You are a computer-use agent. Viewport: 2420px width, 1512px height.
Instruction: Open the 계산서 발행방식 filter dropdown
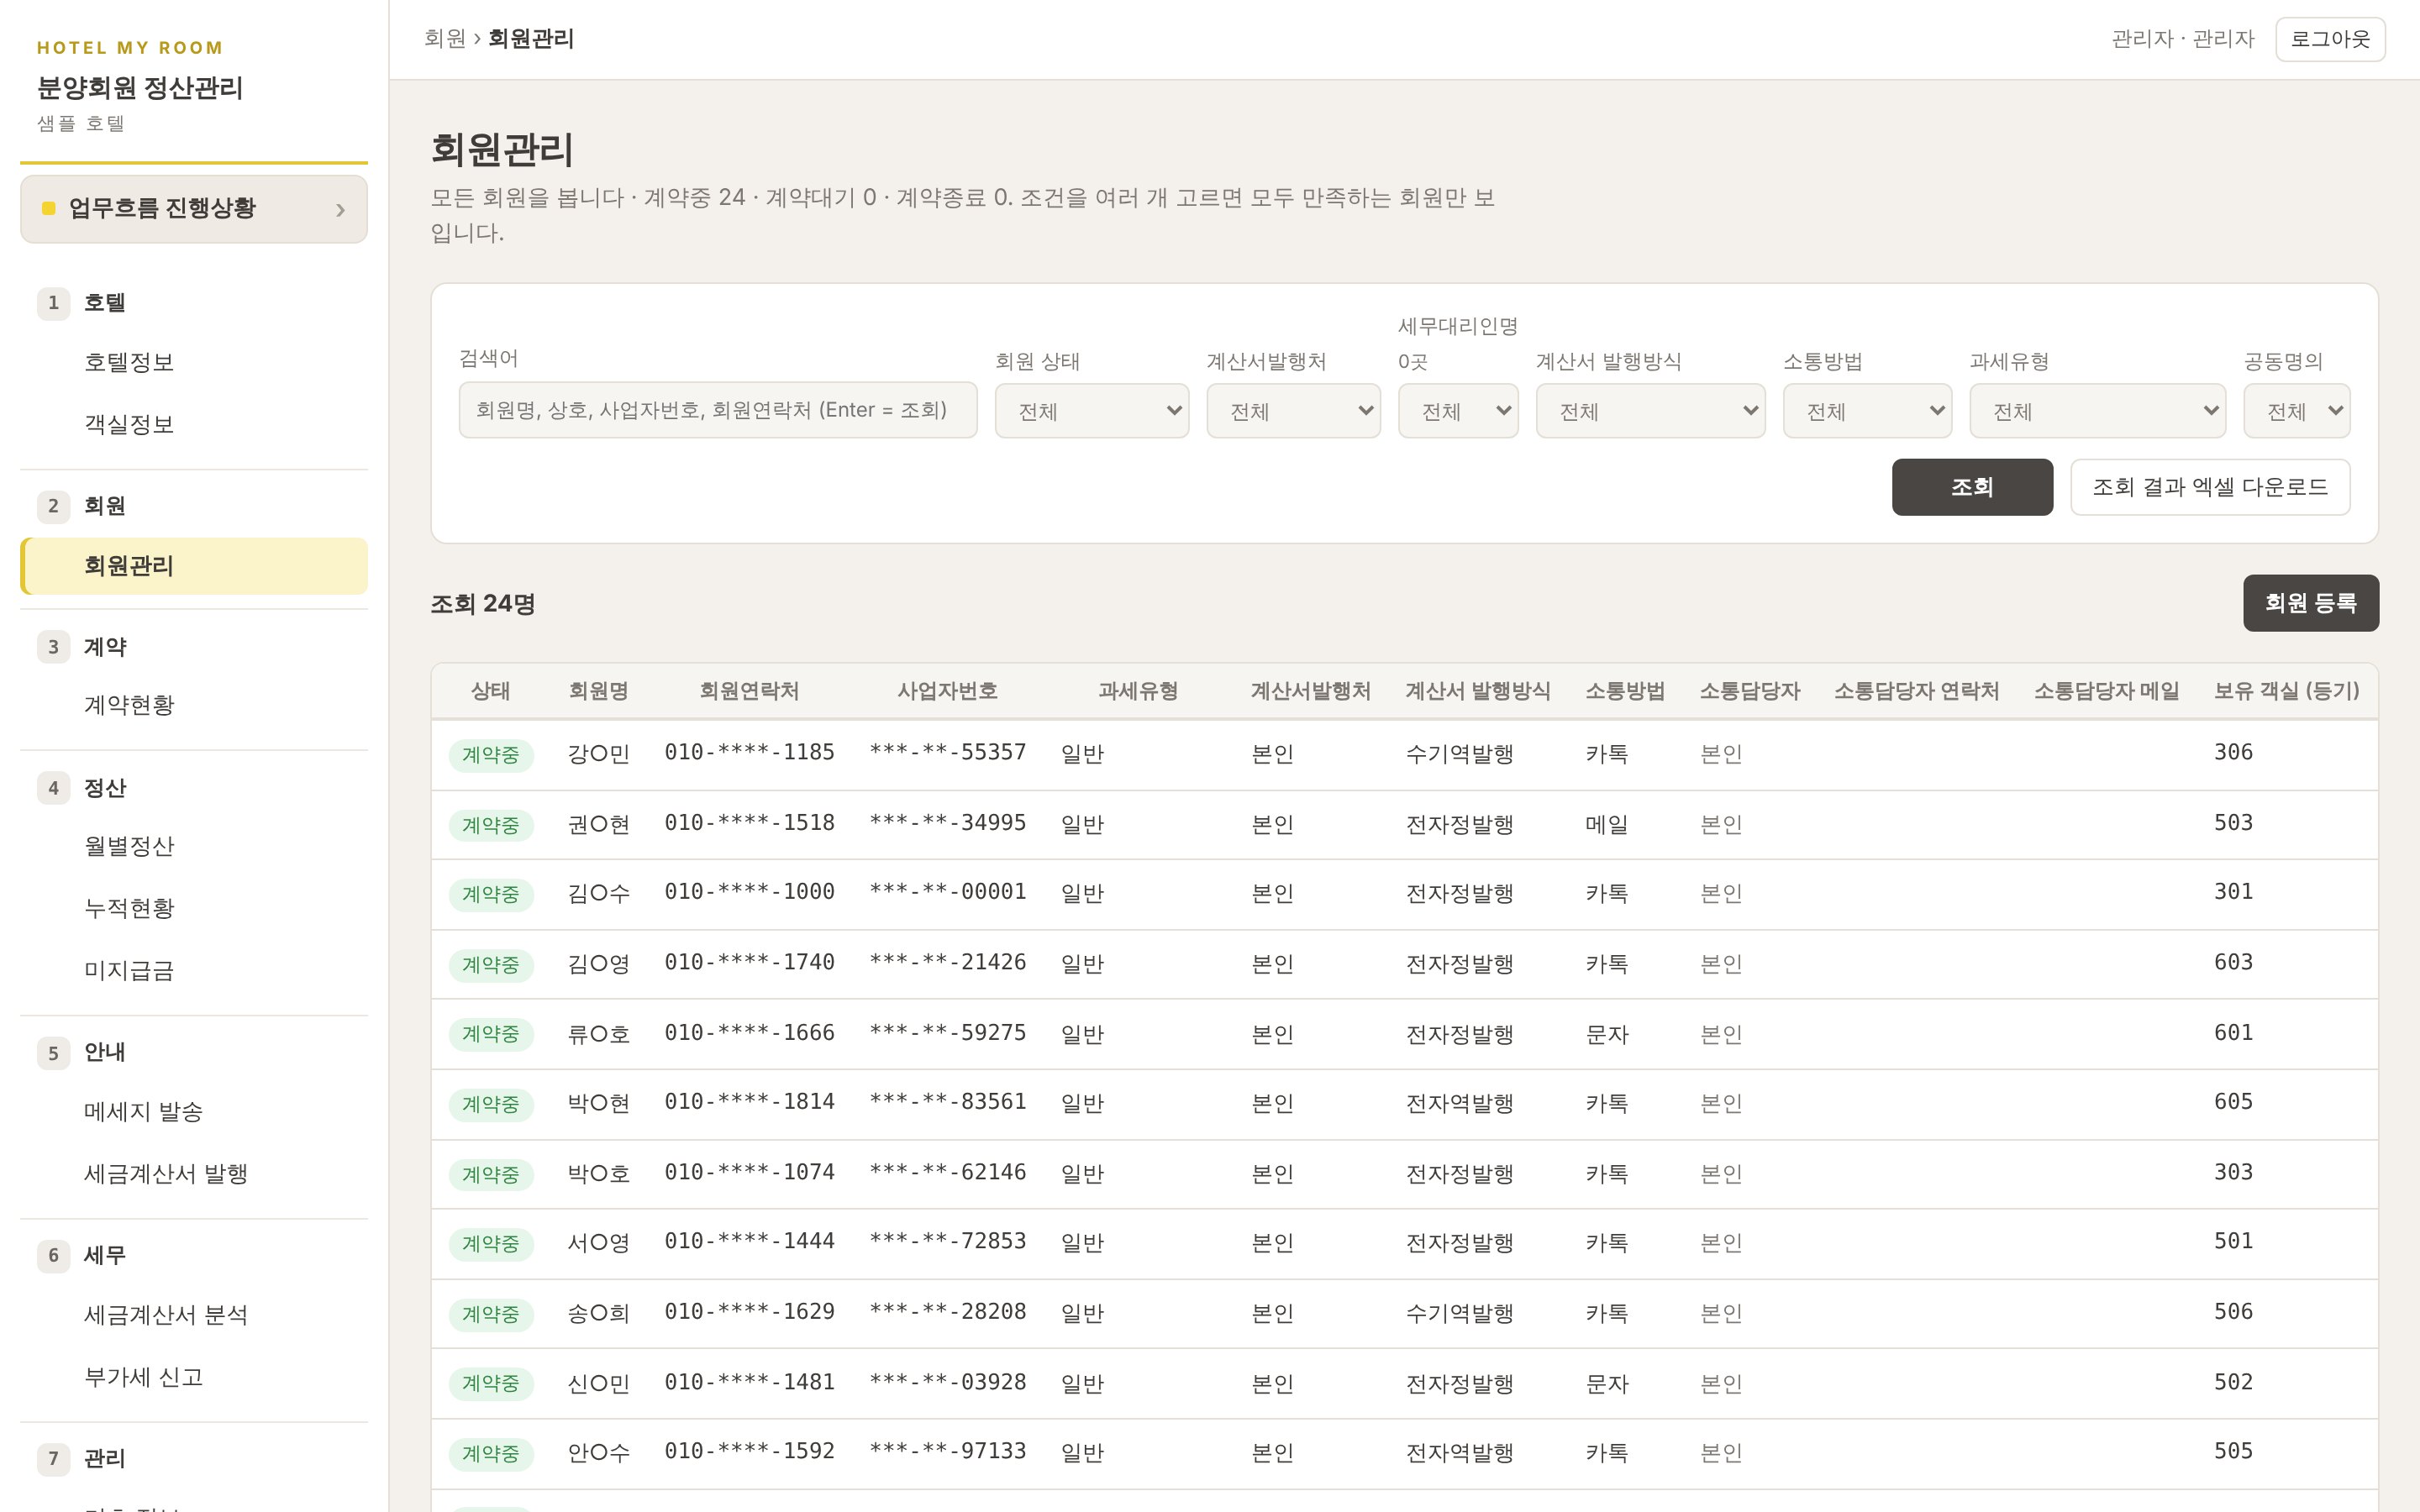pos(1650,411)
